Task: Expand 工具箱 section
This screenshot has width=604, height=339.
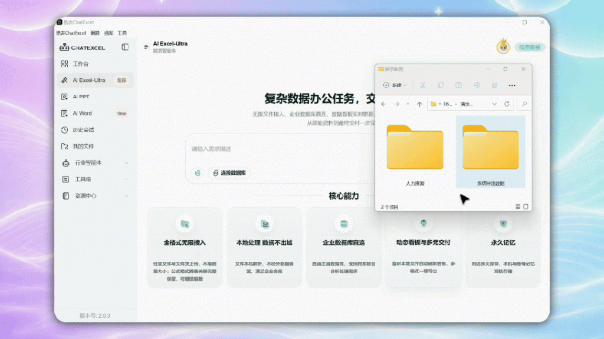Action: (95, 180)
